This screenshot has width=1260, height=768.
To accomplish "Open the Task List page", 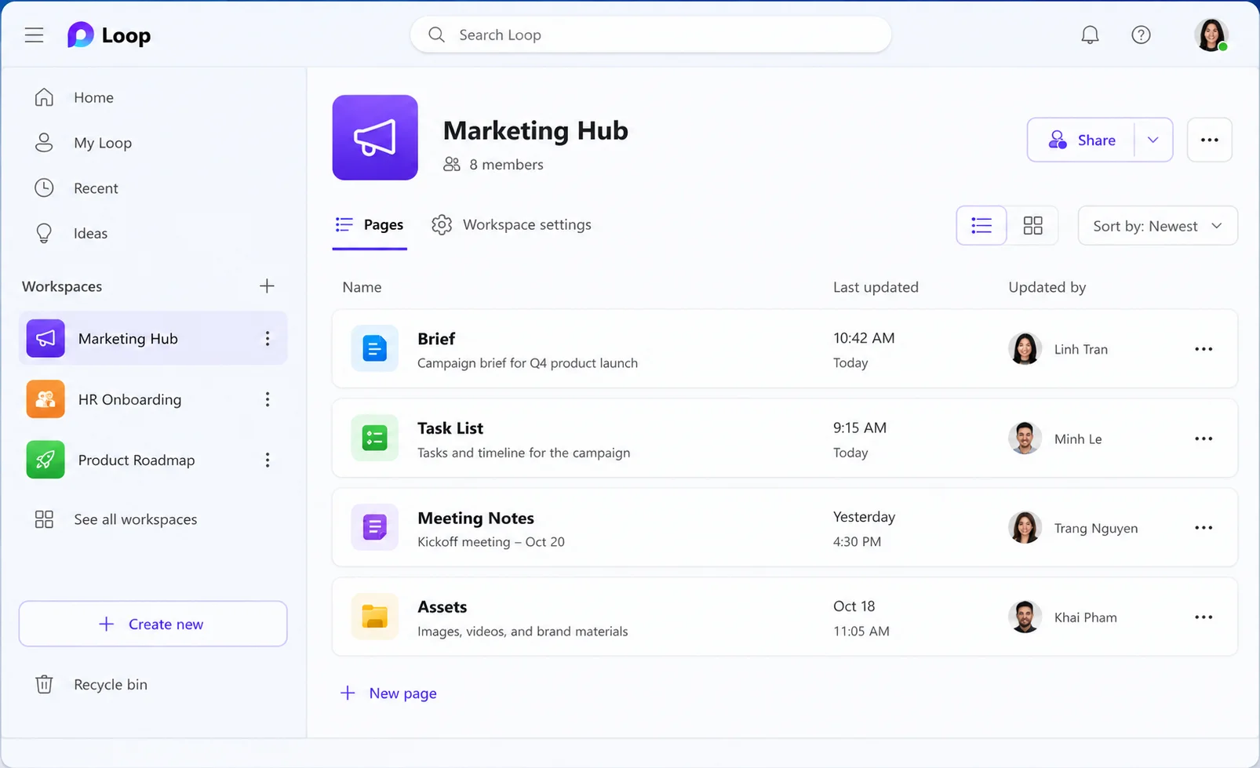I will [x=785, y=438].
